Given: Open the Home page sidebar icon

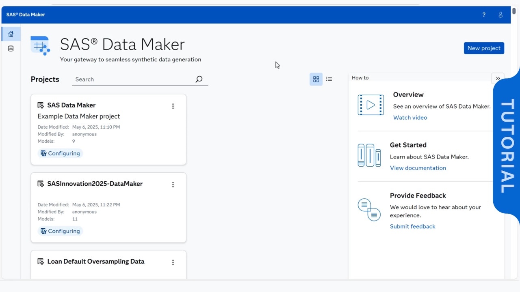Looking at the screenshot, I should 11,34.
